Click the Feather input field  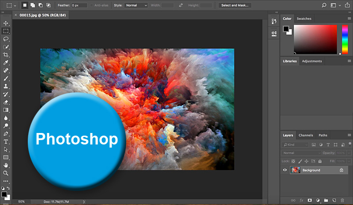tap(79, 5)
